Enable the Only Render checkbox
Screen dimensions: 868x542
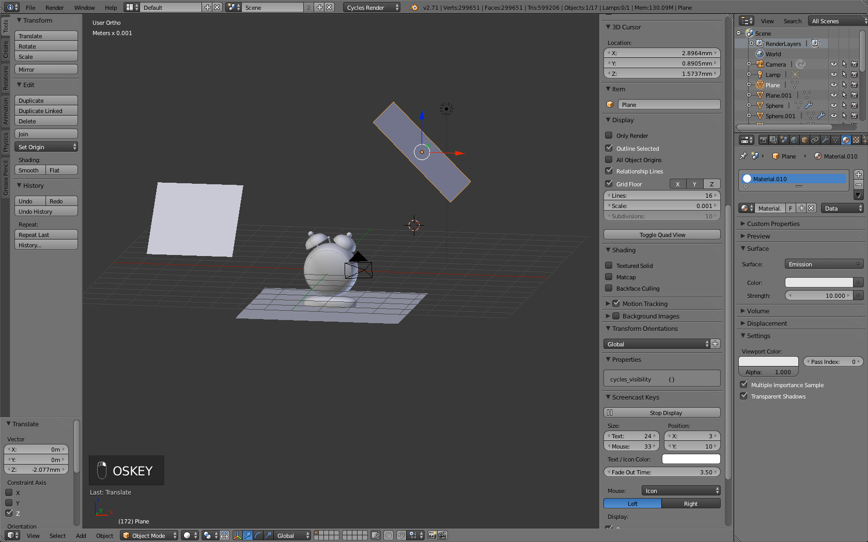pyautogui.click(x=609, y=136)
